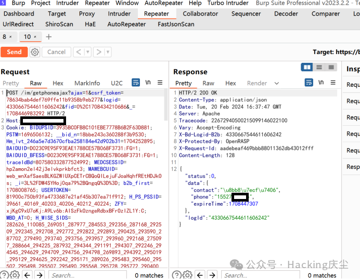
Task: Choose side-by-side layout icon
Action: click(x=307, y=67)
